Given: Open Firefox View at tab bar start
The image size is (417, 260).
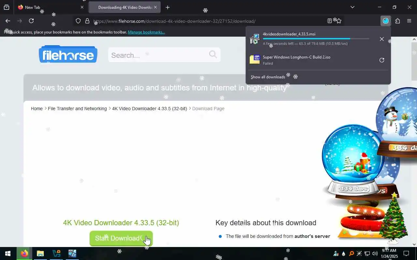Looking at the screenshot, I should (7, 7).
